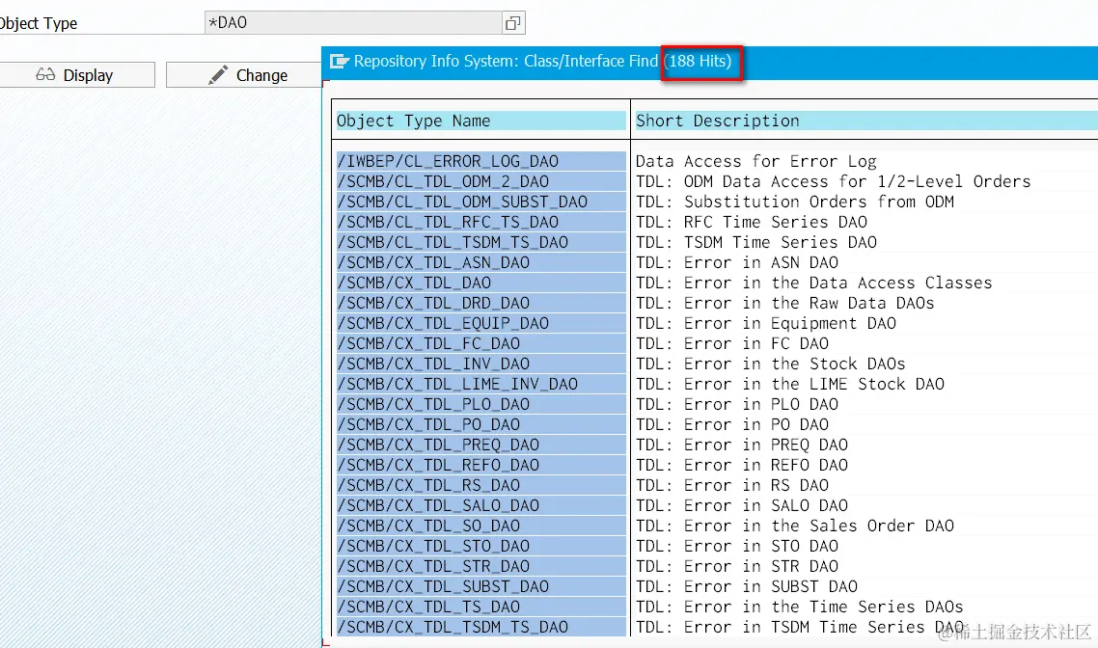Image resolution: width=1098 pixels, height=648 pixels.
Task: Click description 'TDL: Error in the Time Series DAOs'
Action: pos(800,608)
